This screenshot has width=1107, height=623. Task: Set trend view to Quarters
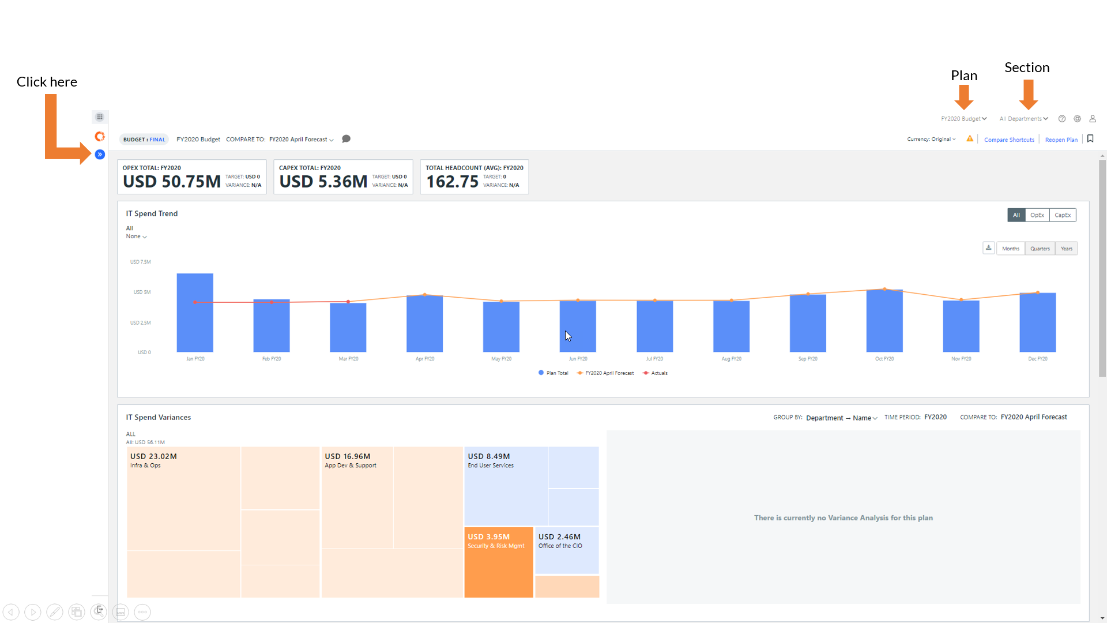click(x=1040, y=249)
